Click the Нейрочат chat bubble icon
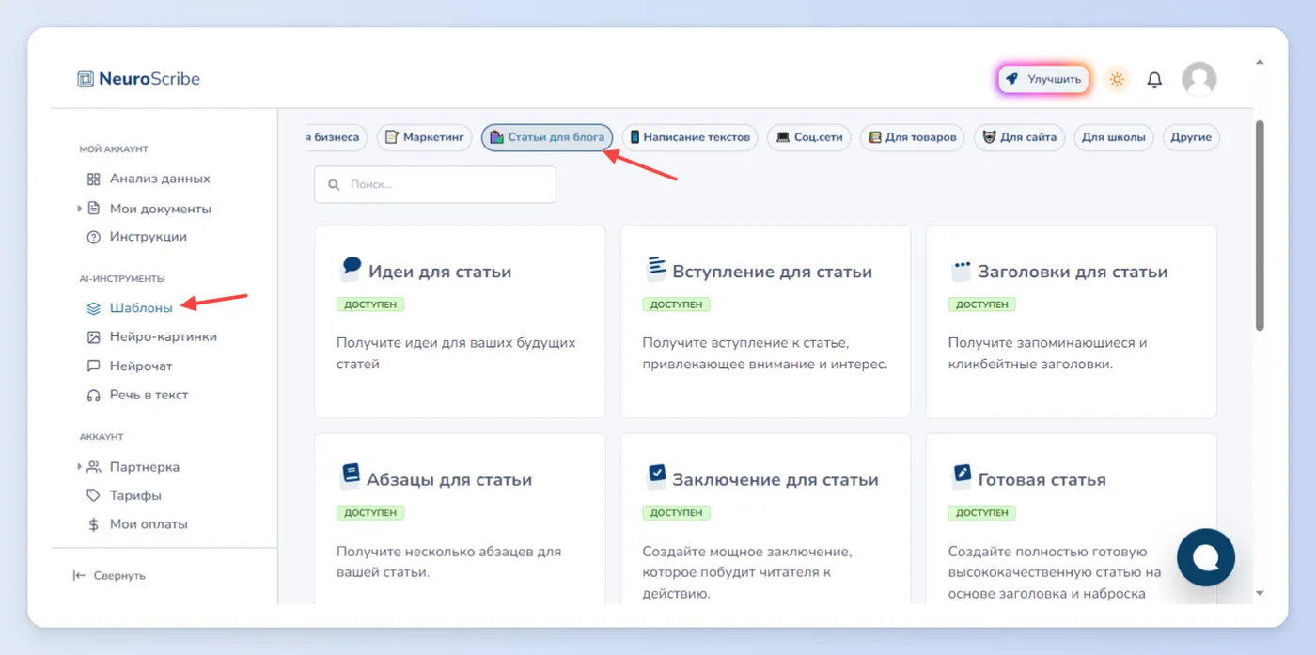This screenshot has height=655, width=1316. click(93, 366)
